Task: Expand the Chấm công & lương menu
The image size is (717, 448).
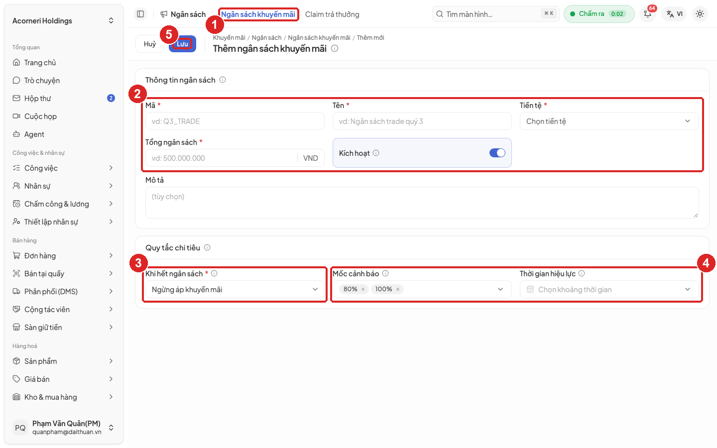Action: tap(64, 204)
